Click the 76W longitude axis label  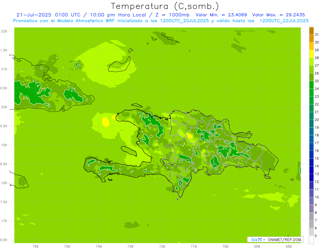pos(35,246)
